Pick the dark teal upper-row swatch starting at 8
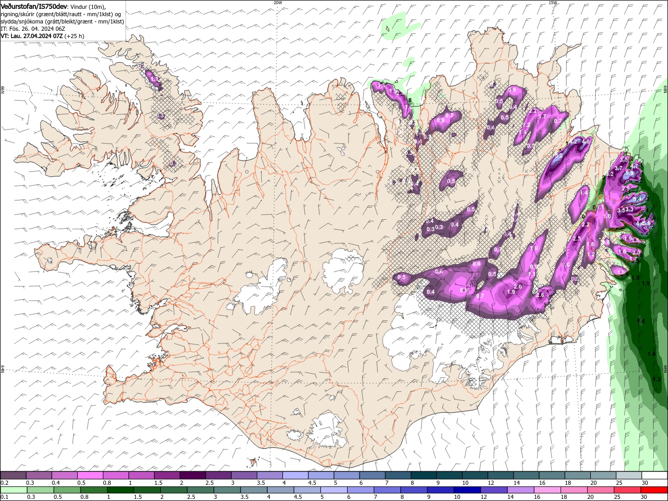668x501 pixels. 423,475
